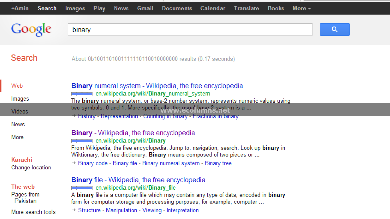Click the Counting in binary sublink
Screen dimensions: 390x219
(165, 116)
